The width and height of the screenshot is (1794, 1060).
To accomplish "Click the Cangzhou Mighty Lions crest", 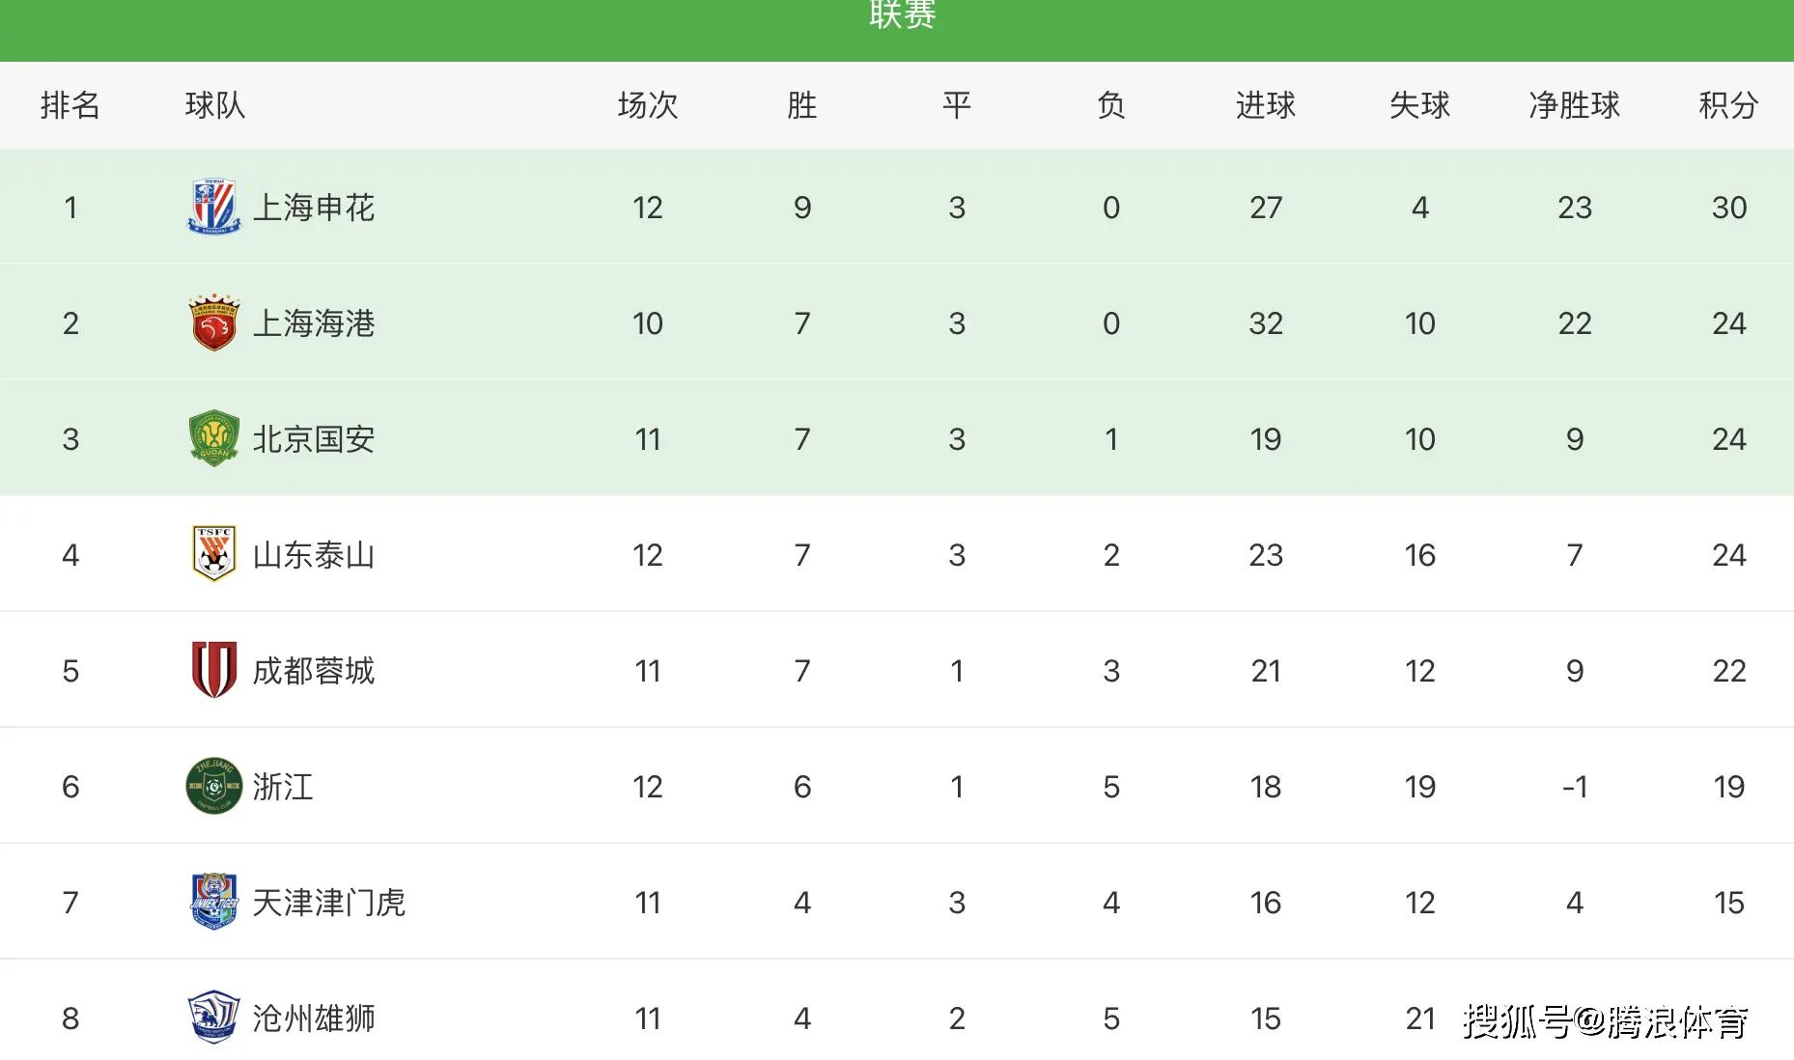I will click(x=213, y=1018).
